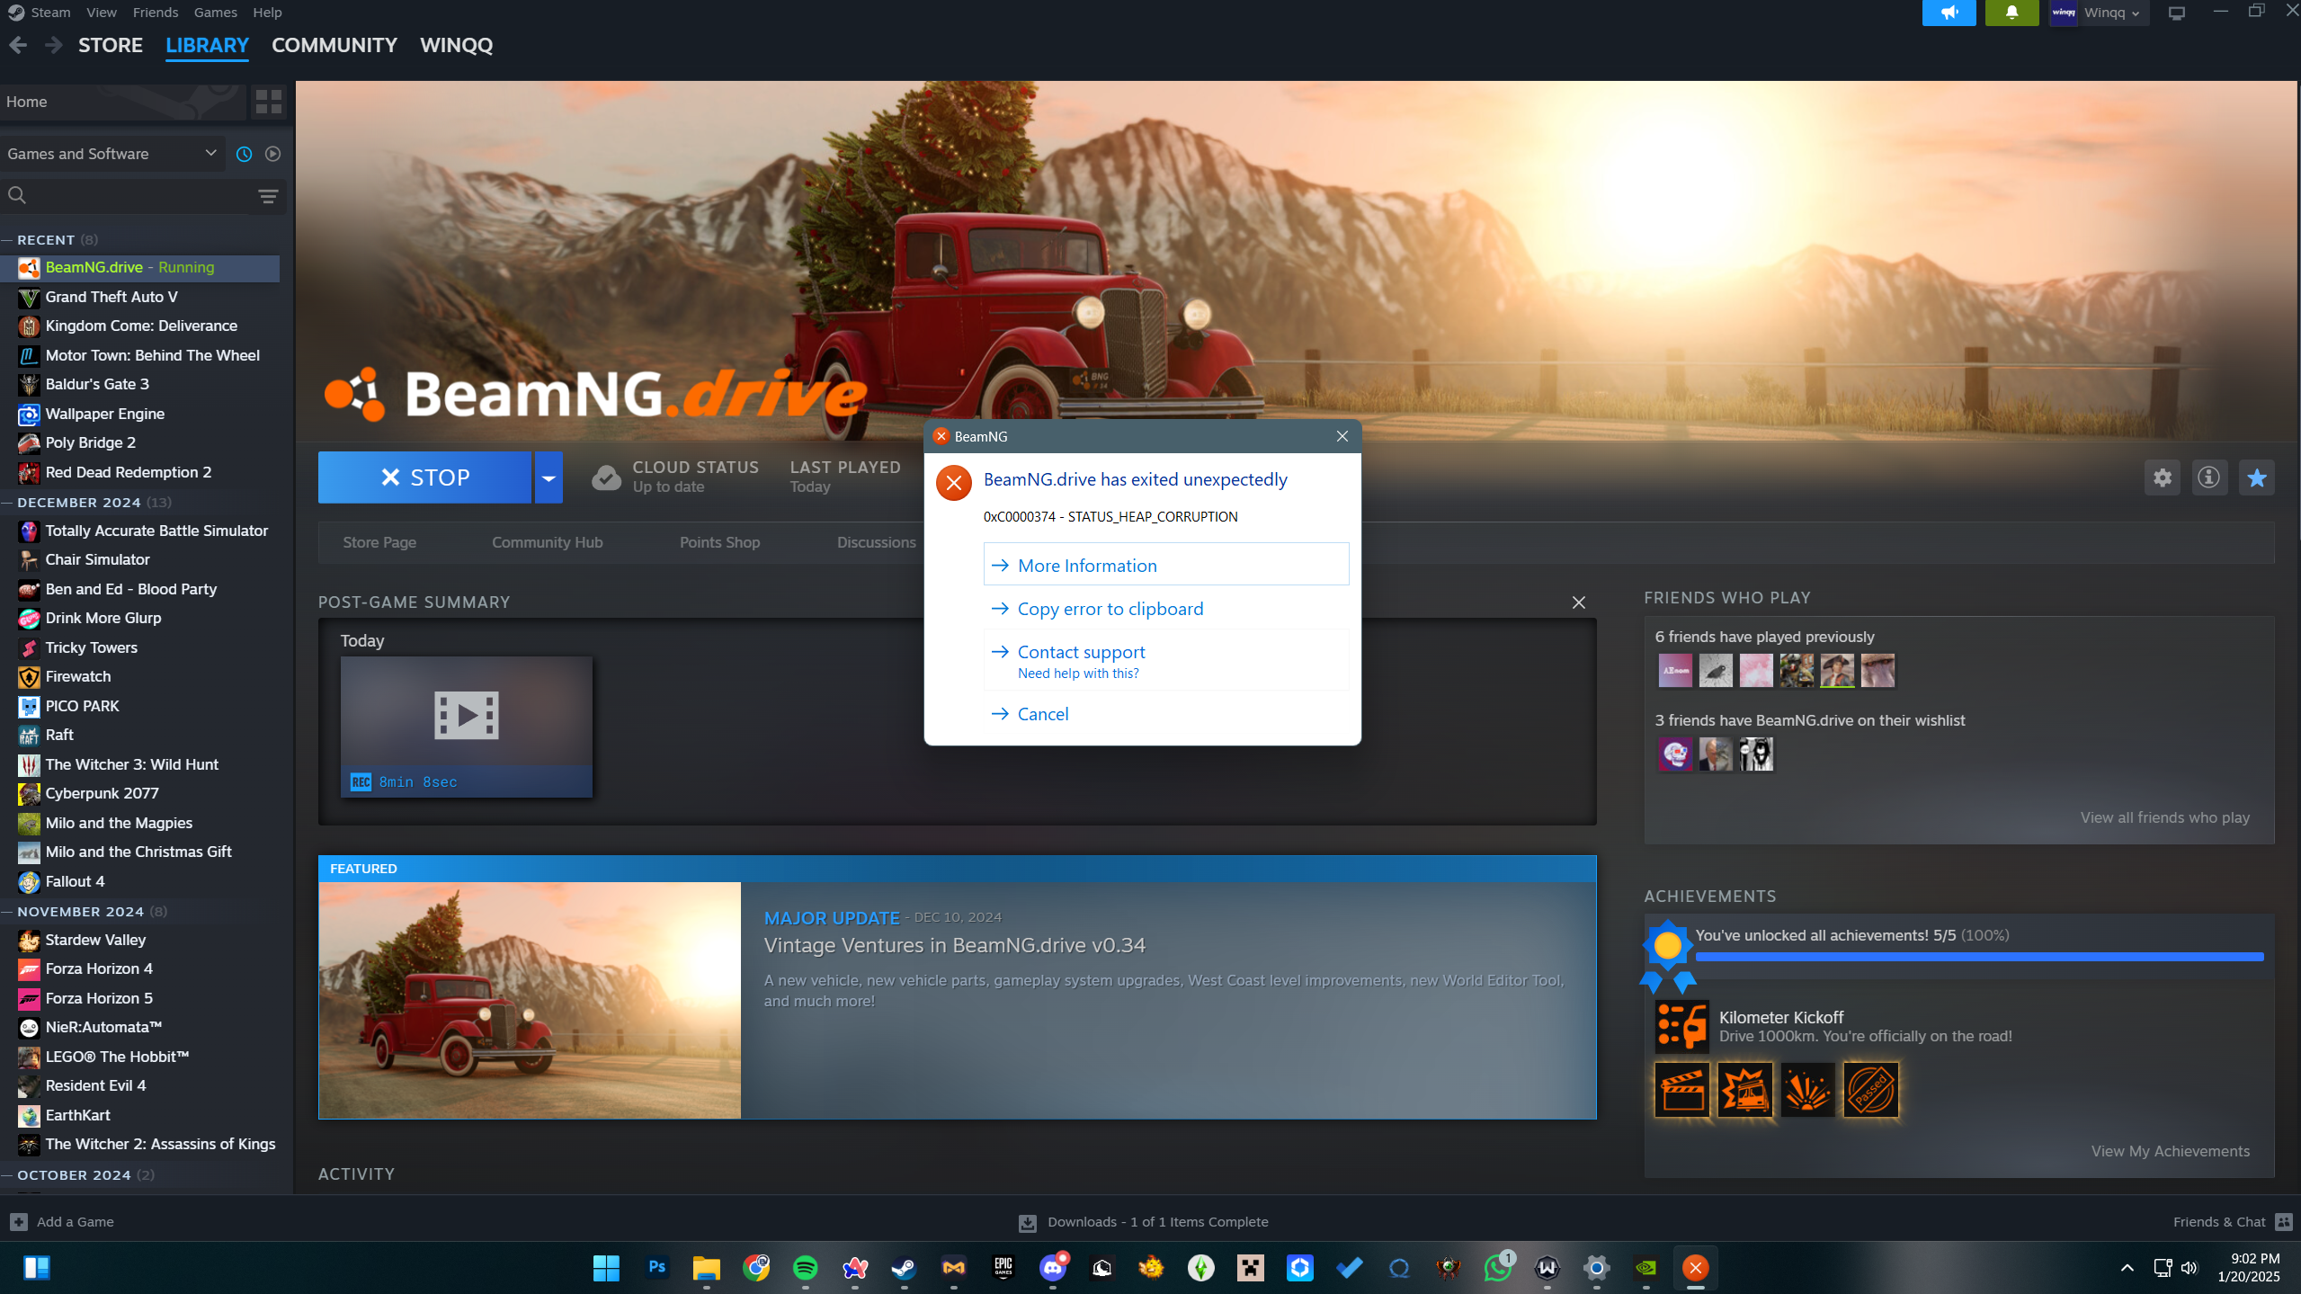Switch to grid collections view icon

point(268,102)
